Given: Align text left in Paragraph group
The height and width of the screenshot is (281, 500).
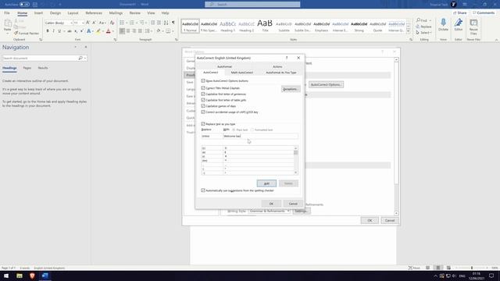Looking at the screenshot, I should tap(122, 31).
